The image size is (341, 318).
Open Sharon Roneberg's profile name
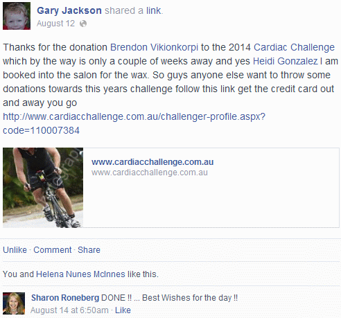pos(65,298)
